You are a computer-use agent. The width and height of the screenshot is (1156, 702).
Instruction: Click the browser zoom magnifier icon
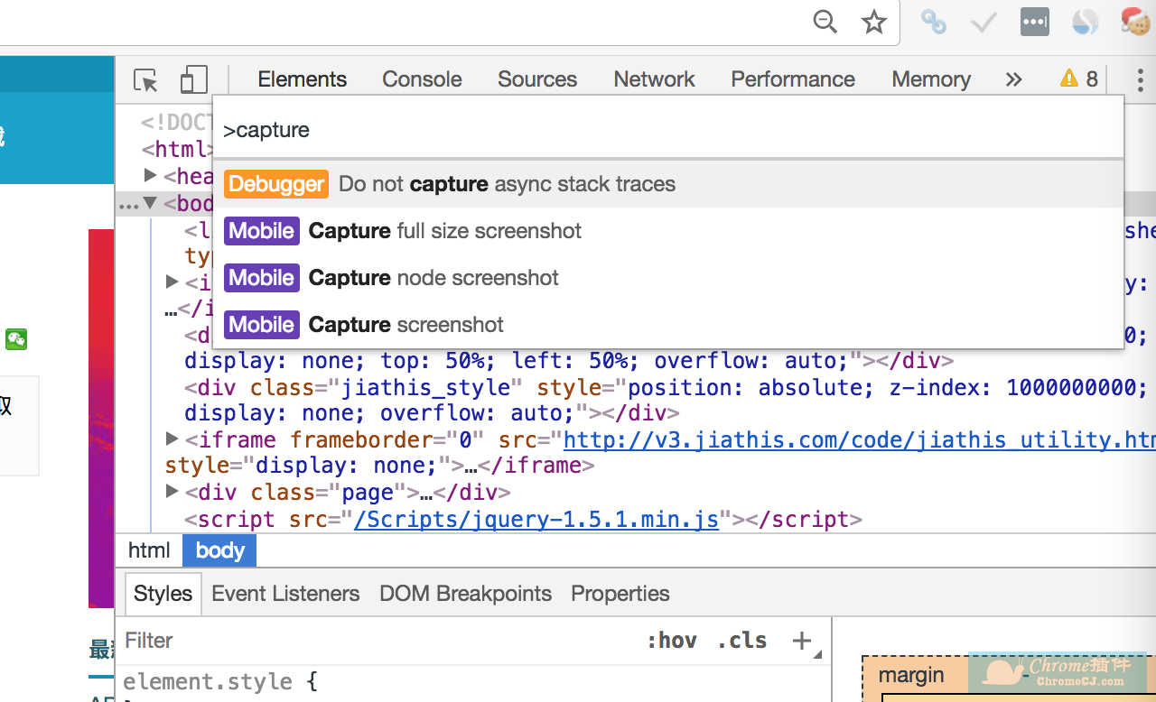(x=825, y=22)
